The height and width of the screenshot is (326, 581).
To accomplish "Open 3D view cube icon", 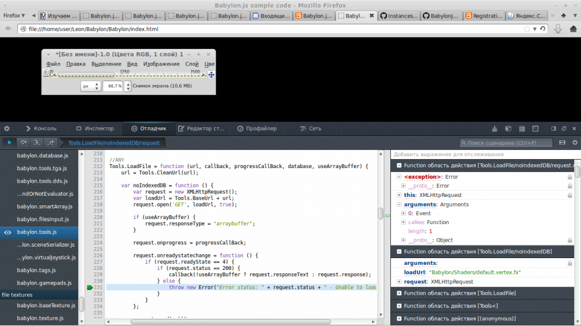I will (508, 128).
